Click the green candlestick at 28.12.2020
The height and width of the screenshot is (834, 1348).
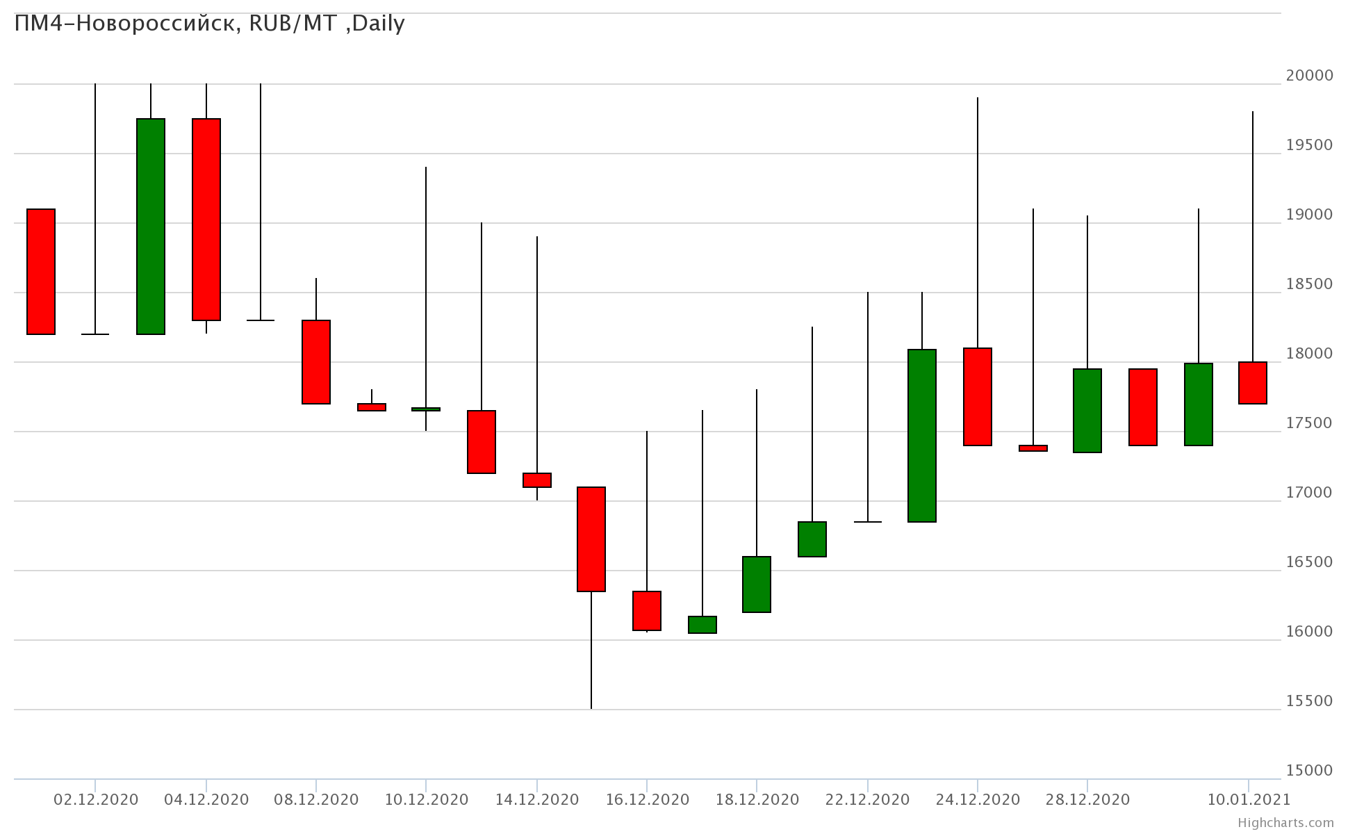click(1087, 411)
